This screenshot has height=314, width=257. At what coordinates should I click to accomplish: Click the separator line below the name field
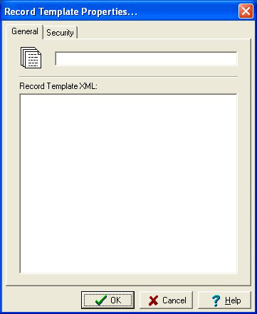coord(128,77)
